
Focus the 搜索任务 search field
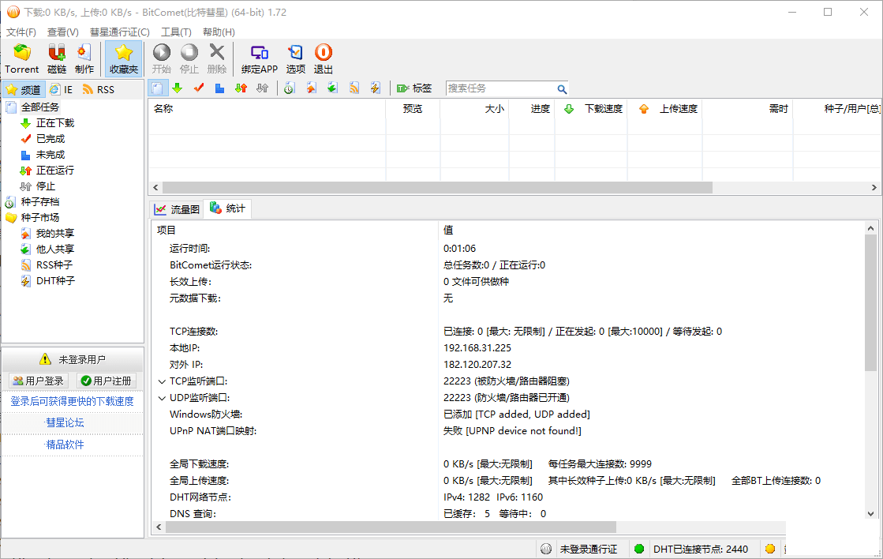coord(500,88)
